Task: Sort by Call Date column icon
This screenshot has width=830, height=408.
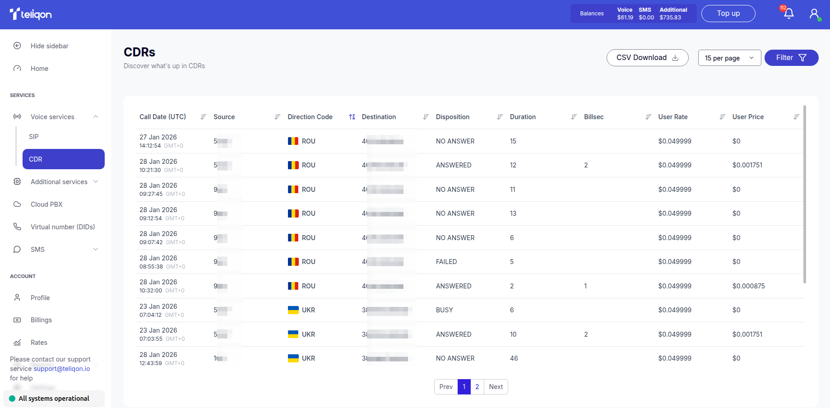Action: (x=204, y=117)
